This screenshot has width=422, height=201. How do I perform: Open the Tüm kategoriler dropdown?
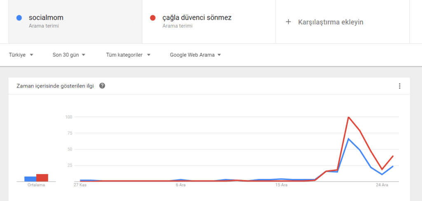point(128,54)
